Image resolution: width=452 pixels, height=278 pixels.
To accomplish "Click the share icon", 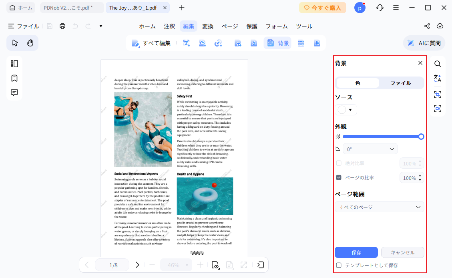I will point(427,26).
